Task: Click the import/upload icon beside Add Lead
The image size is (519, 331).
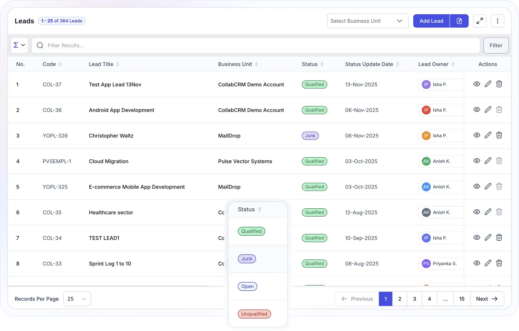Action: [x=459, y=21]
